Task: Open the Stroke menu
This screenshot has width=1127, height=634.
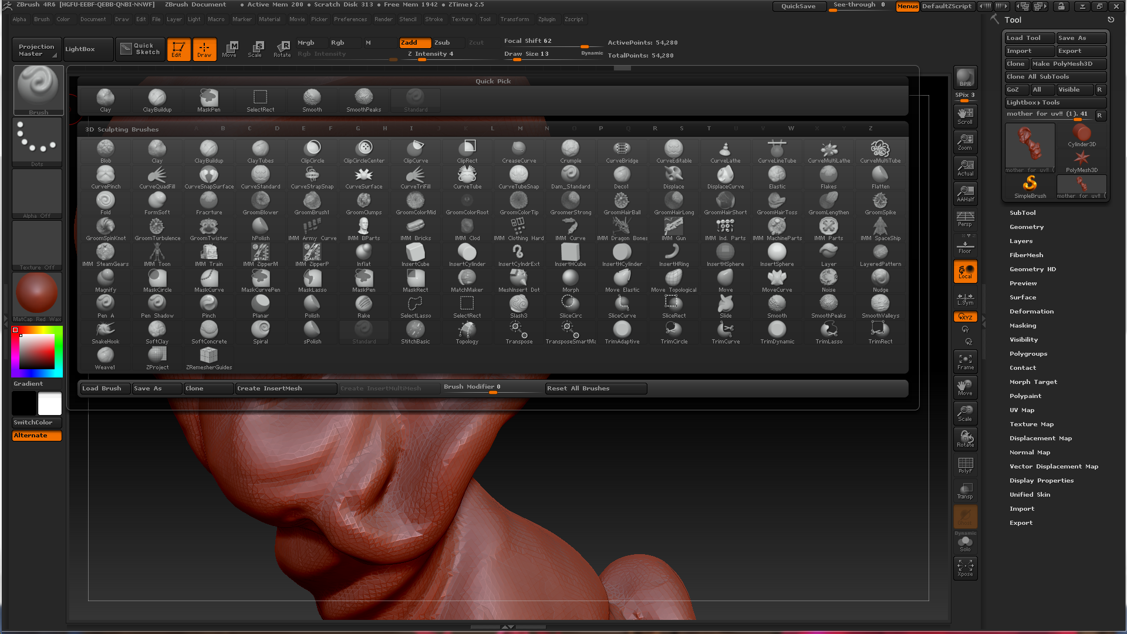Action: click(434, 19)
